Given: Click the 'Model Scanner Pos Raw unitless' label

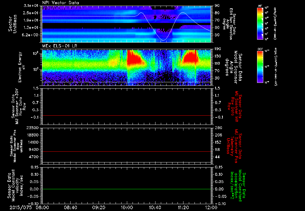Looking at the screenshot, I should (x=16, y=146).
